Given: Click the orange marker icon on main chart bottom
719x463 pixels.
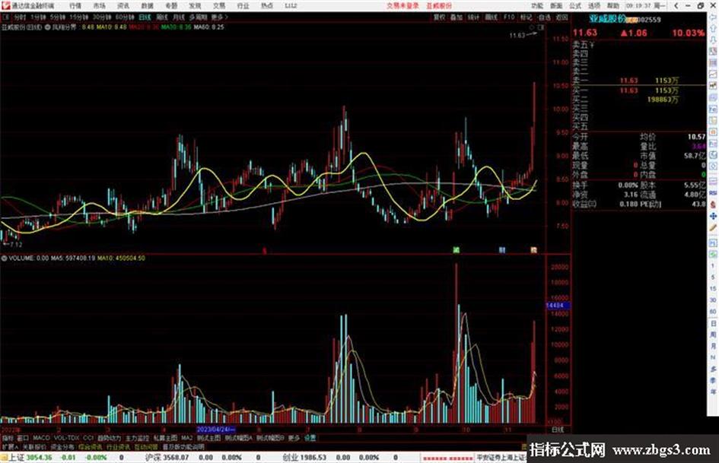Looking at the screenshot, I should 534,250.
